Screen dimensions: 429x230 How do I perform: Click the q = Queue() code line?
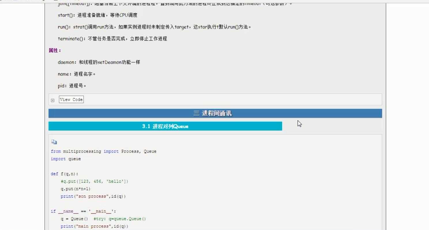click(x=103, y=219)
